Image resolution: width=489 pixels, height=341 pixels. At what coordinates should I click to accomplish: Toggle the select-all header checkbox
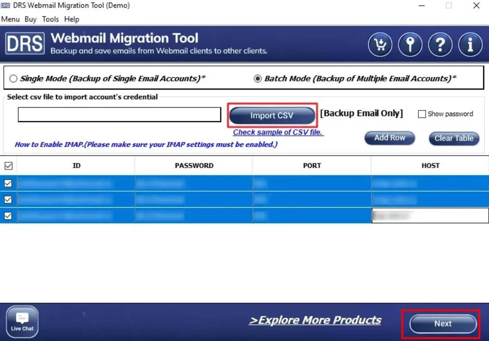click(x=8, y=166)
